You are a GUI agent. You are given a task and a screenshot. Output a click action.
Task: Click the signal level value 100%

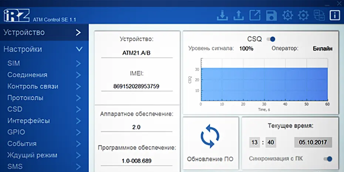(x=246, y=49)
